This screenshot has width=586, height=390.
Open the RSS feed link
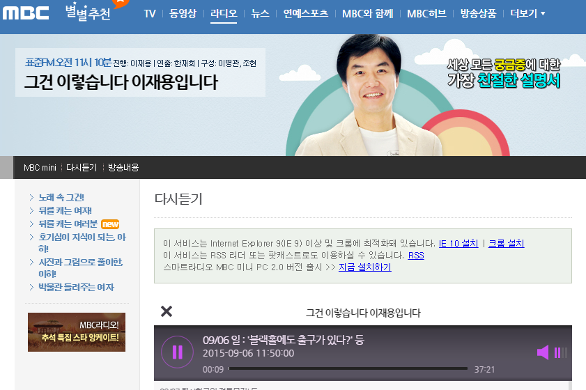pos(415,256)
